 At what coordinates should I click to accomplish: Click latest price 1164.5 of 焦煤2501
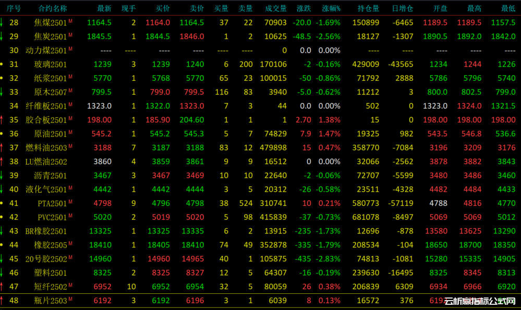tap(99, 22)
